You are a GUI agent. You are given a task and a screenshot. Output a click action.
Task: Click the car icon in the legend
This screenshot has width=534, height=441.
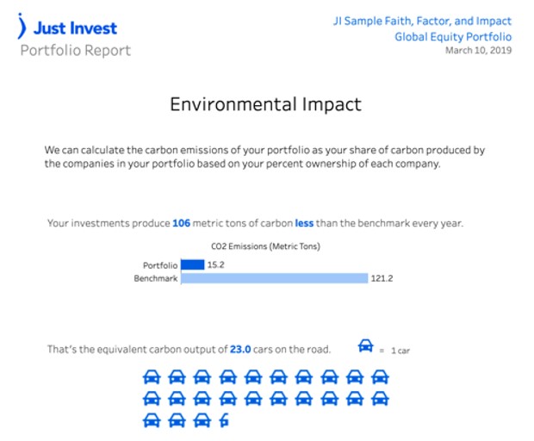[x=365, y=346]
